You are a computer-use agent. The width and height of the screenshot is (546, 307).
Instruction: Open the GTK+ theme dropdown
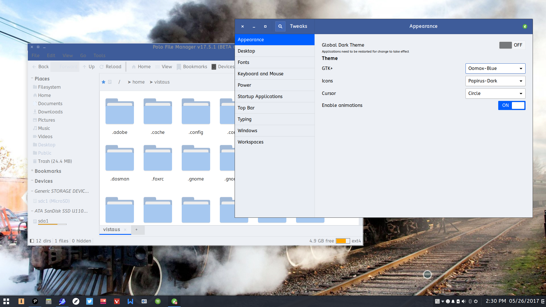coord(495,69)
